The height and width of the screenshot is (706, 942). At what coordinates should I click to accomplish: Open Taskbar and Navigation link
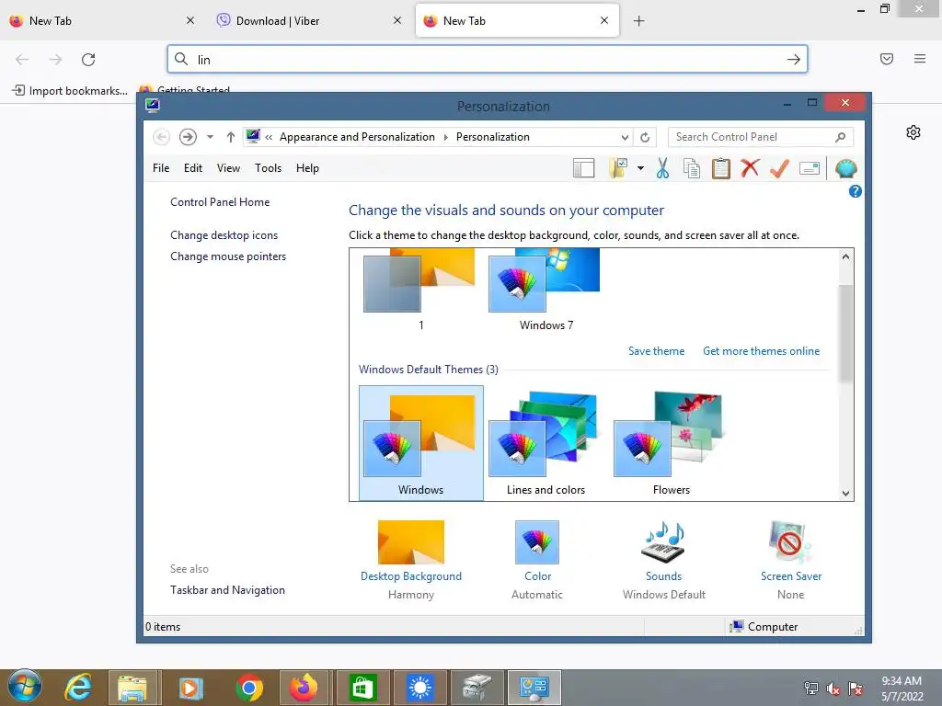(227, 590)
